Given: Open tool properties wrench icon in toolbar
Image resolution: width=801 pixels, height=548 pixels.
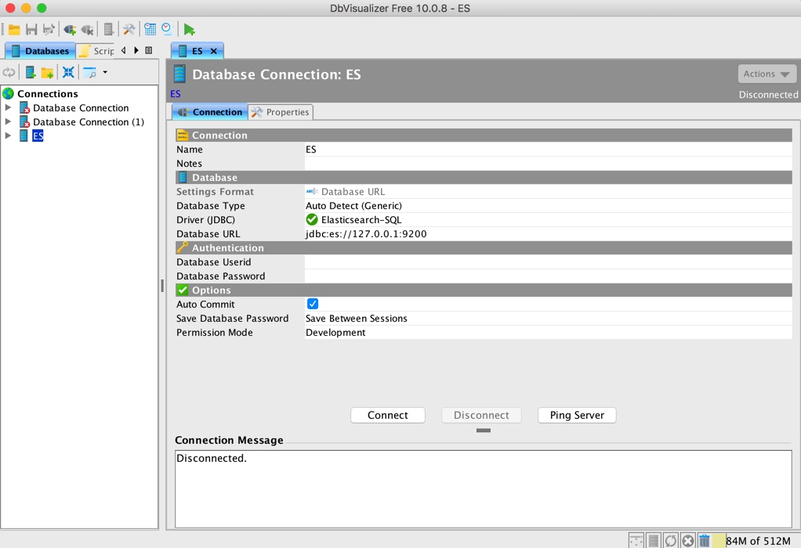Looking at the screenshot, I should tap(129, 30).
